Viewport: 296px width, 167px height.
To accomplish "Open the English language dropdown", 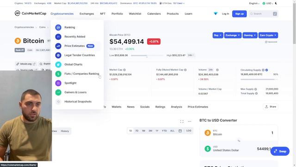I will coord(254,3).
